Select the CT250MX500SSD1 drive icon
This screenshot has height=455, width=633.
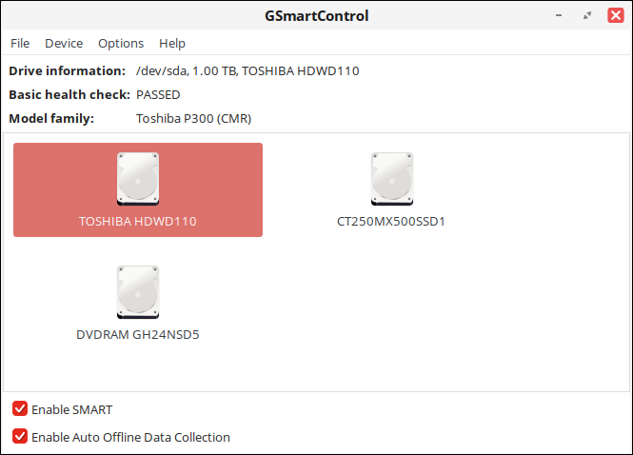[391, 179]
